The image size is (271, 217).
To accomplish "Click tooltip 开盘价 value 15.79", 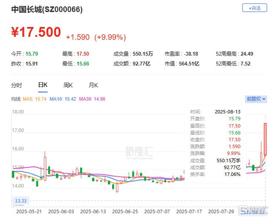I will (235, 119).
